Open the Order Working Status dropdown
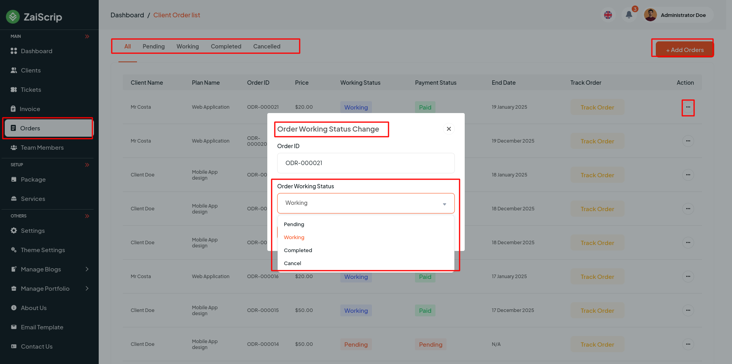Image resolution: width=732 pixels, height=364 pixels. click(x=366, y=203)
